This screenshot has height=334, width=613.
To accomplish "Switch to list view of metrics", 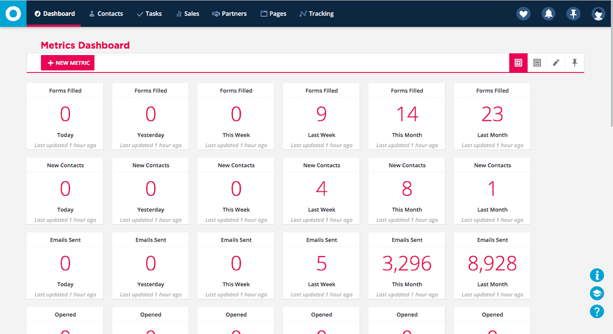I will pos(537,63).
